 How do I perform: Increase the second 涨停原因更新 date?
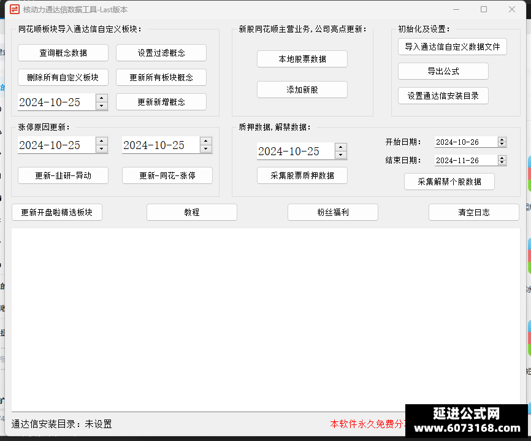[x=206, y=141]
